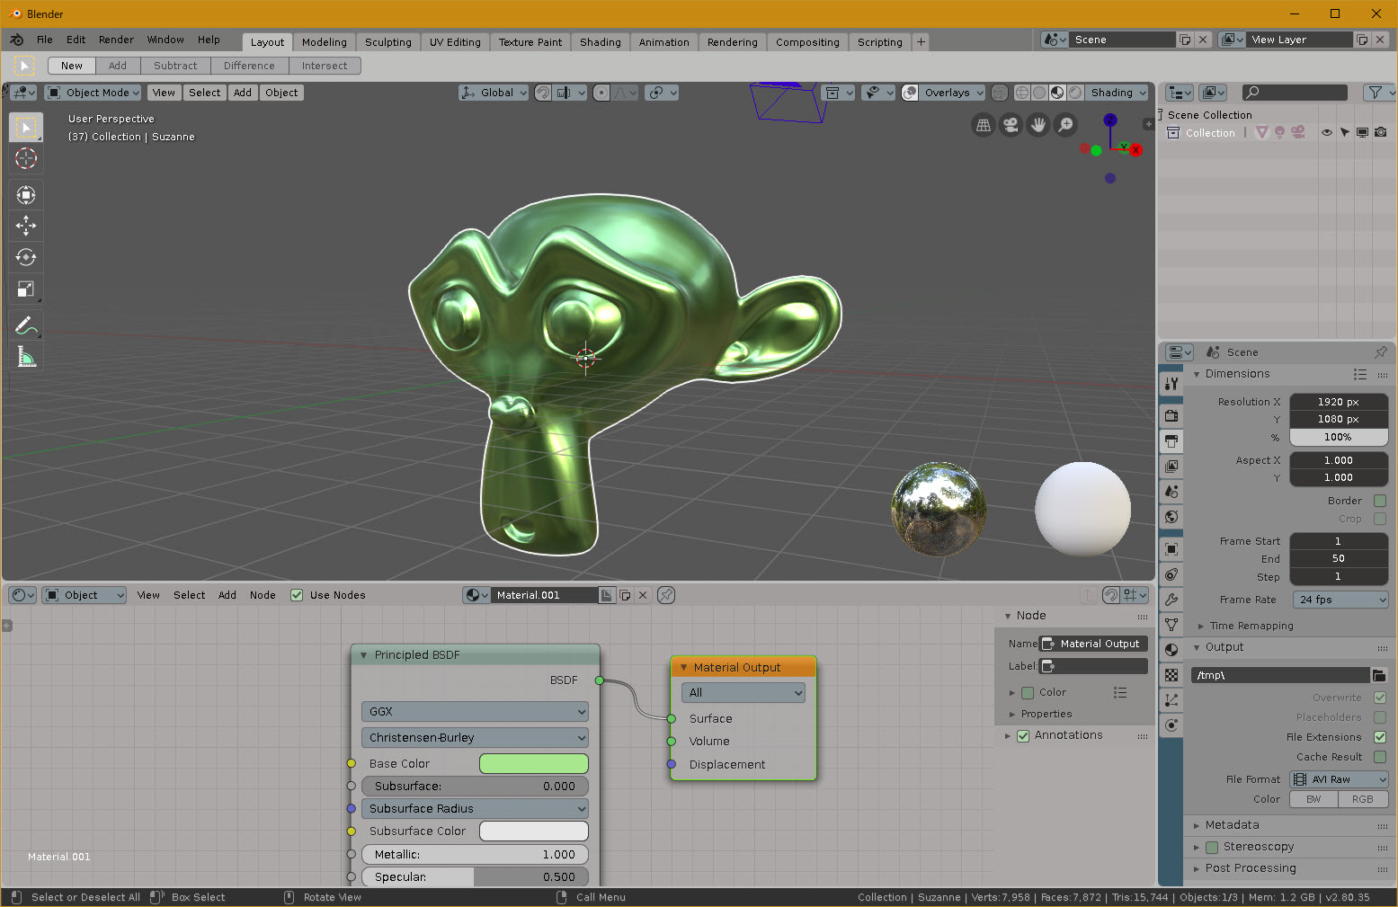Browse output folder with folder icon
The width and height of the screenshot is (1398, 907).
pyautogui.click(x=1379, y=675)
